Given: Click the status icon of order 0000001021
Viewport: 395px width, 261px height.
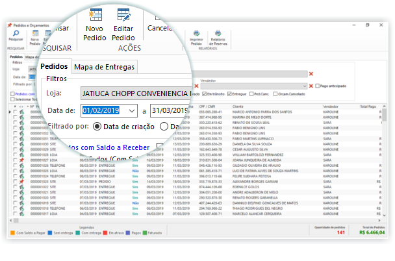Looking at the screenshot, I should tap(21, 192).
